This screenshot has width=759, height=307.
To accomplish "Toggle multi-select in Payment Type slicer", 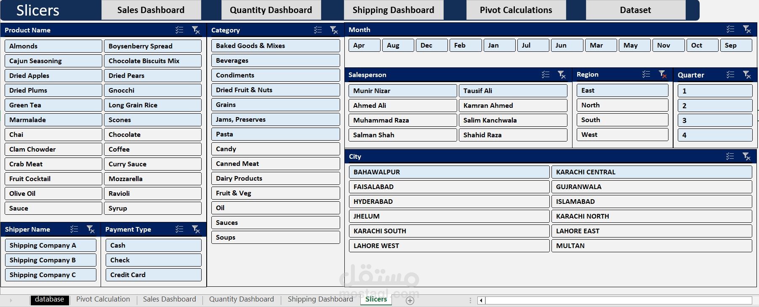I will click(x=179, y=229).
